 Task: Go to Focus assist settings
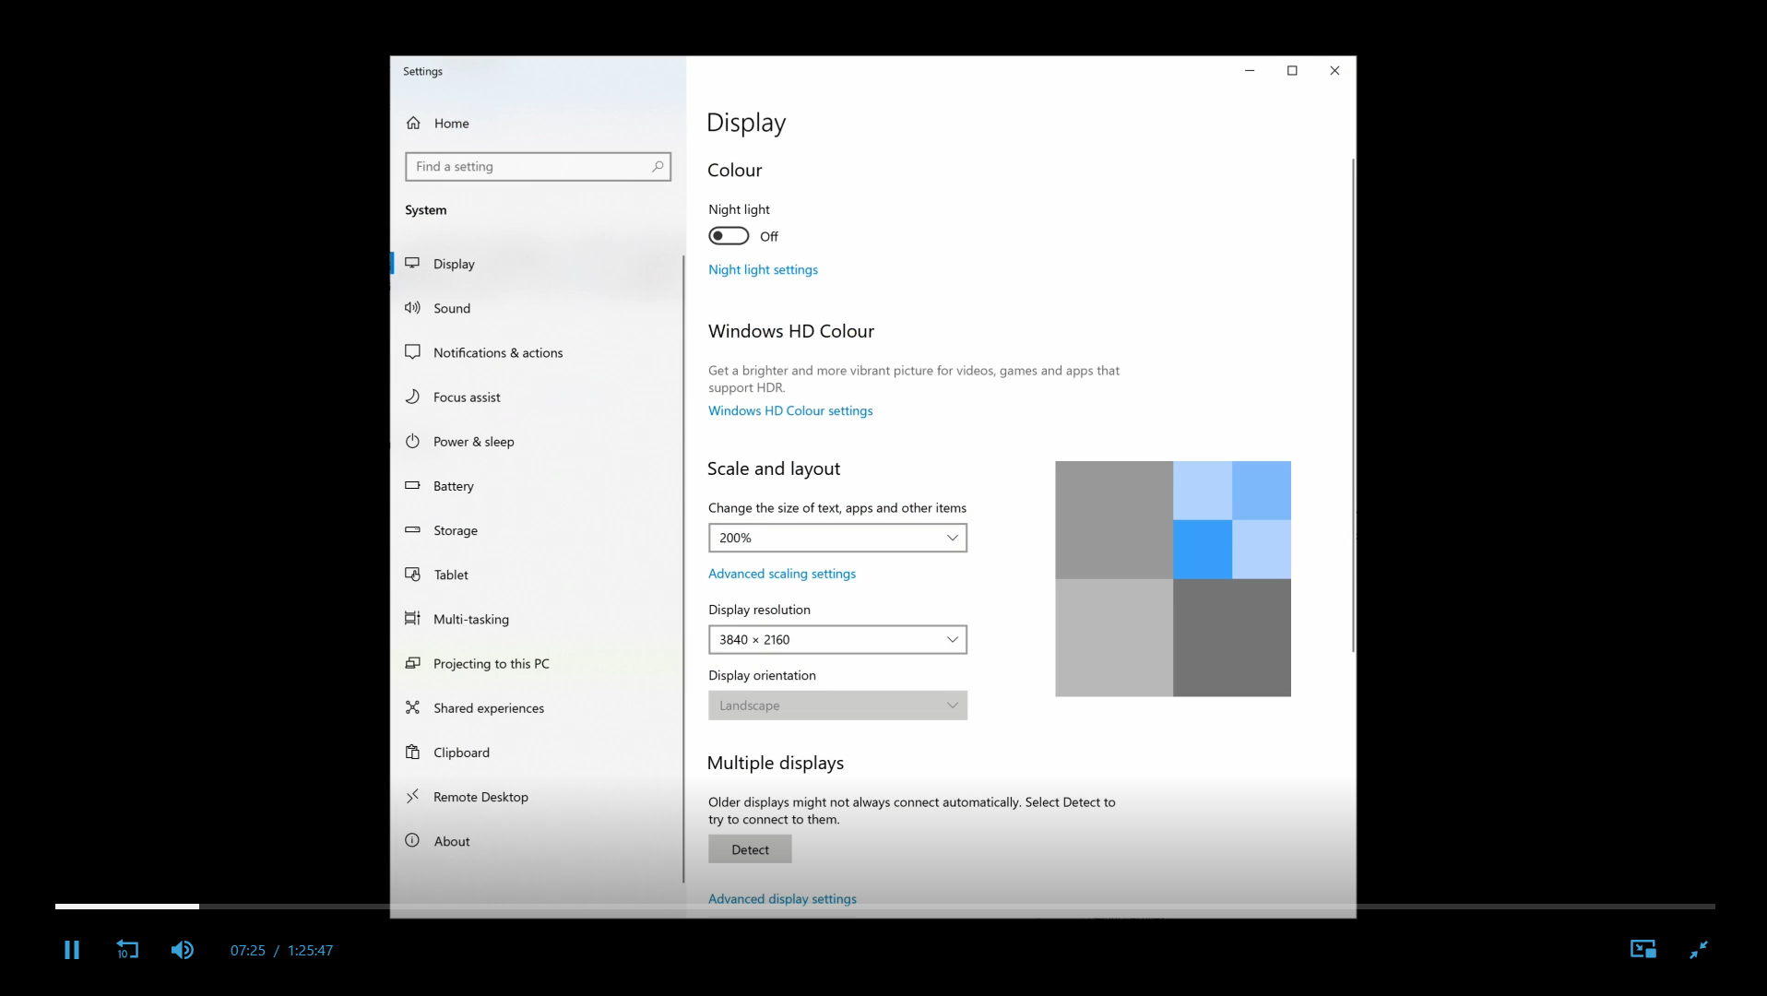[537, 397]
